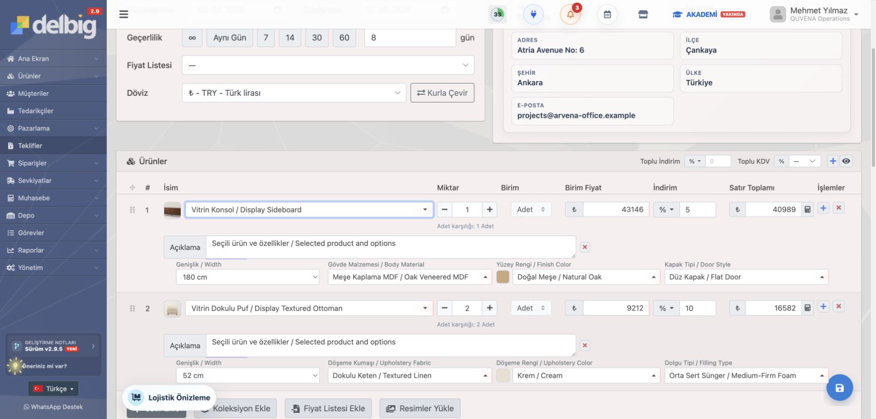Click the Cream upholstery color swatch

click(x=503, y=375)
